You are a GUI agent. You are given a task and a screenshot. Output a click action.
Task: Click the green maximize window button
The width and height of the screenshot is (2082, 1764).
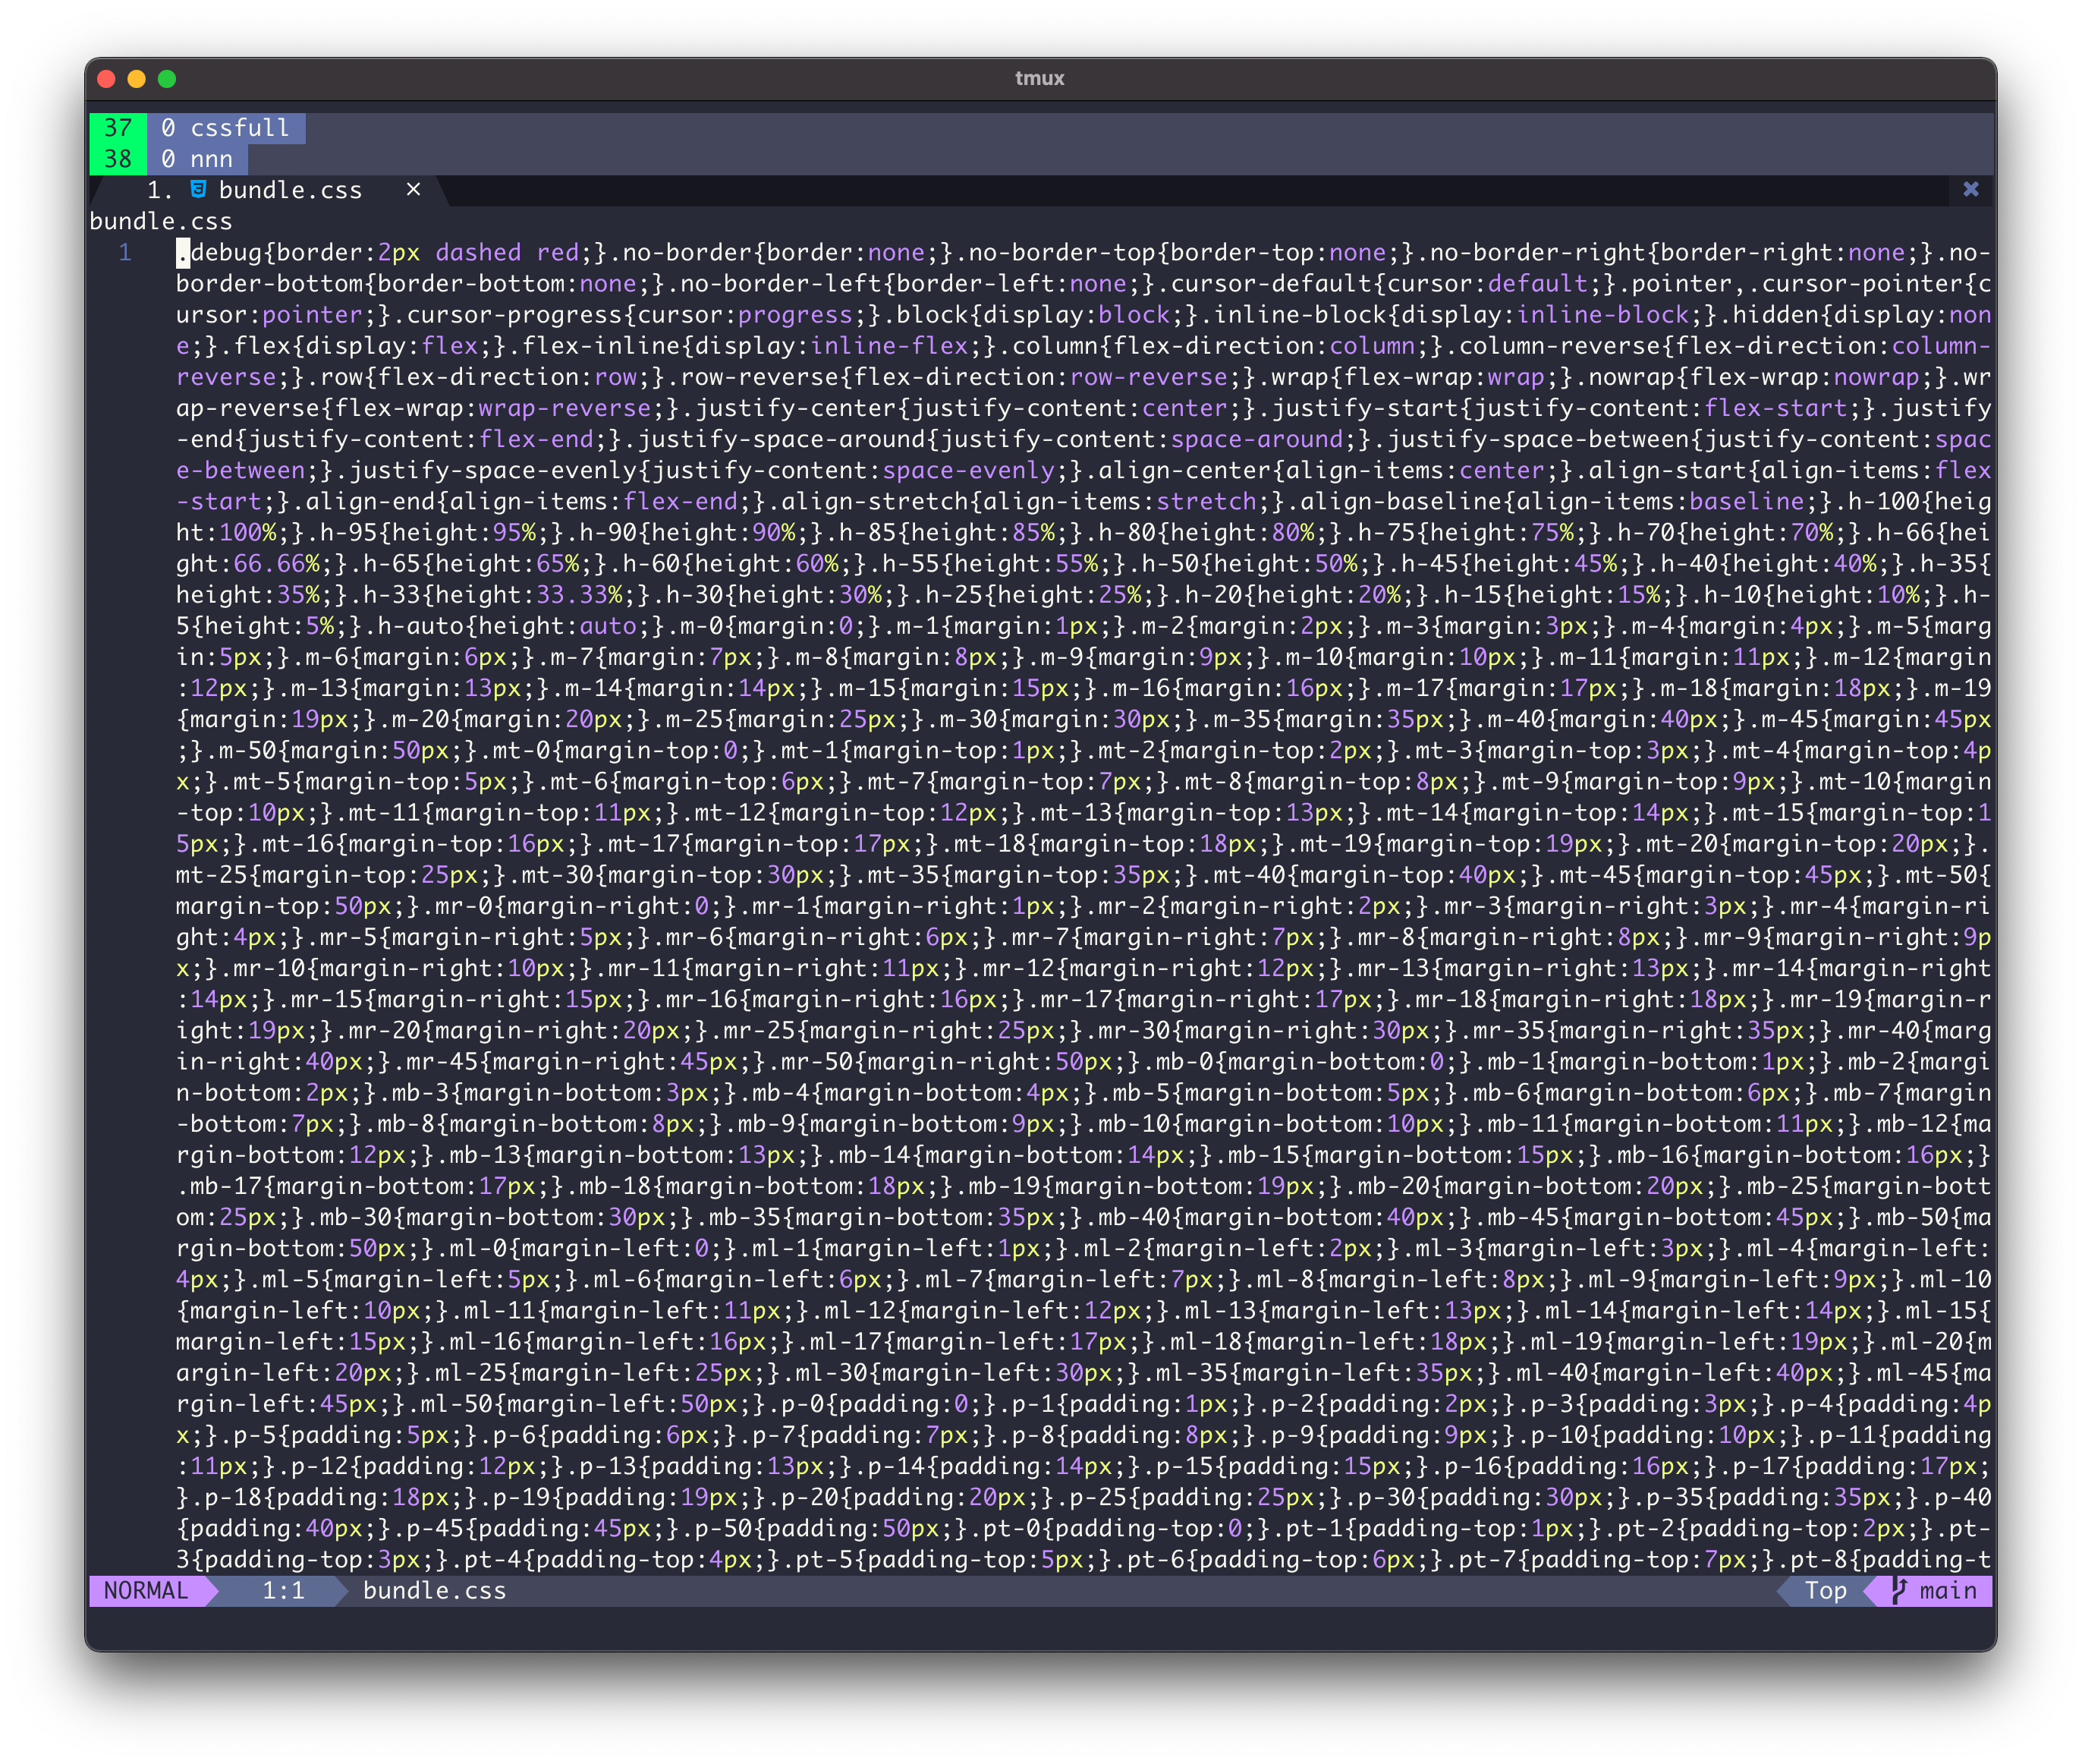coord(167,79)
